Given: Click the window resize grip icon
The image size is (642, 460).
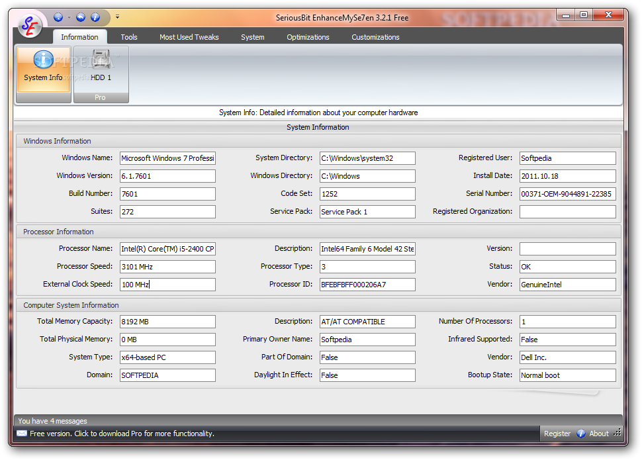Looking at the screenshot, I should 618,433.
